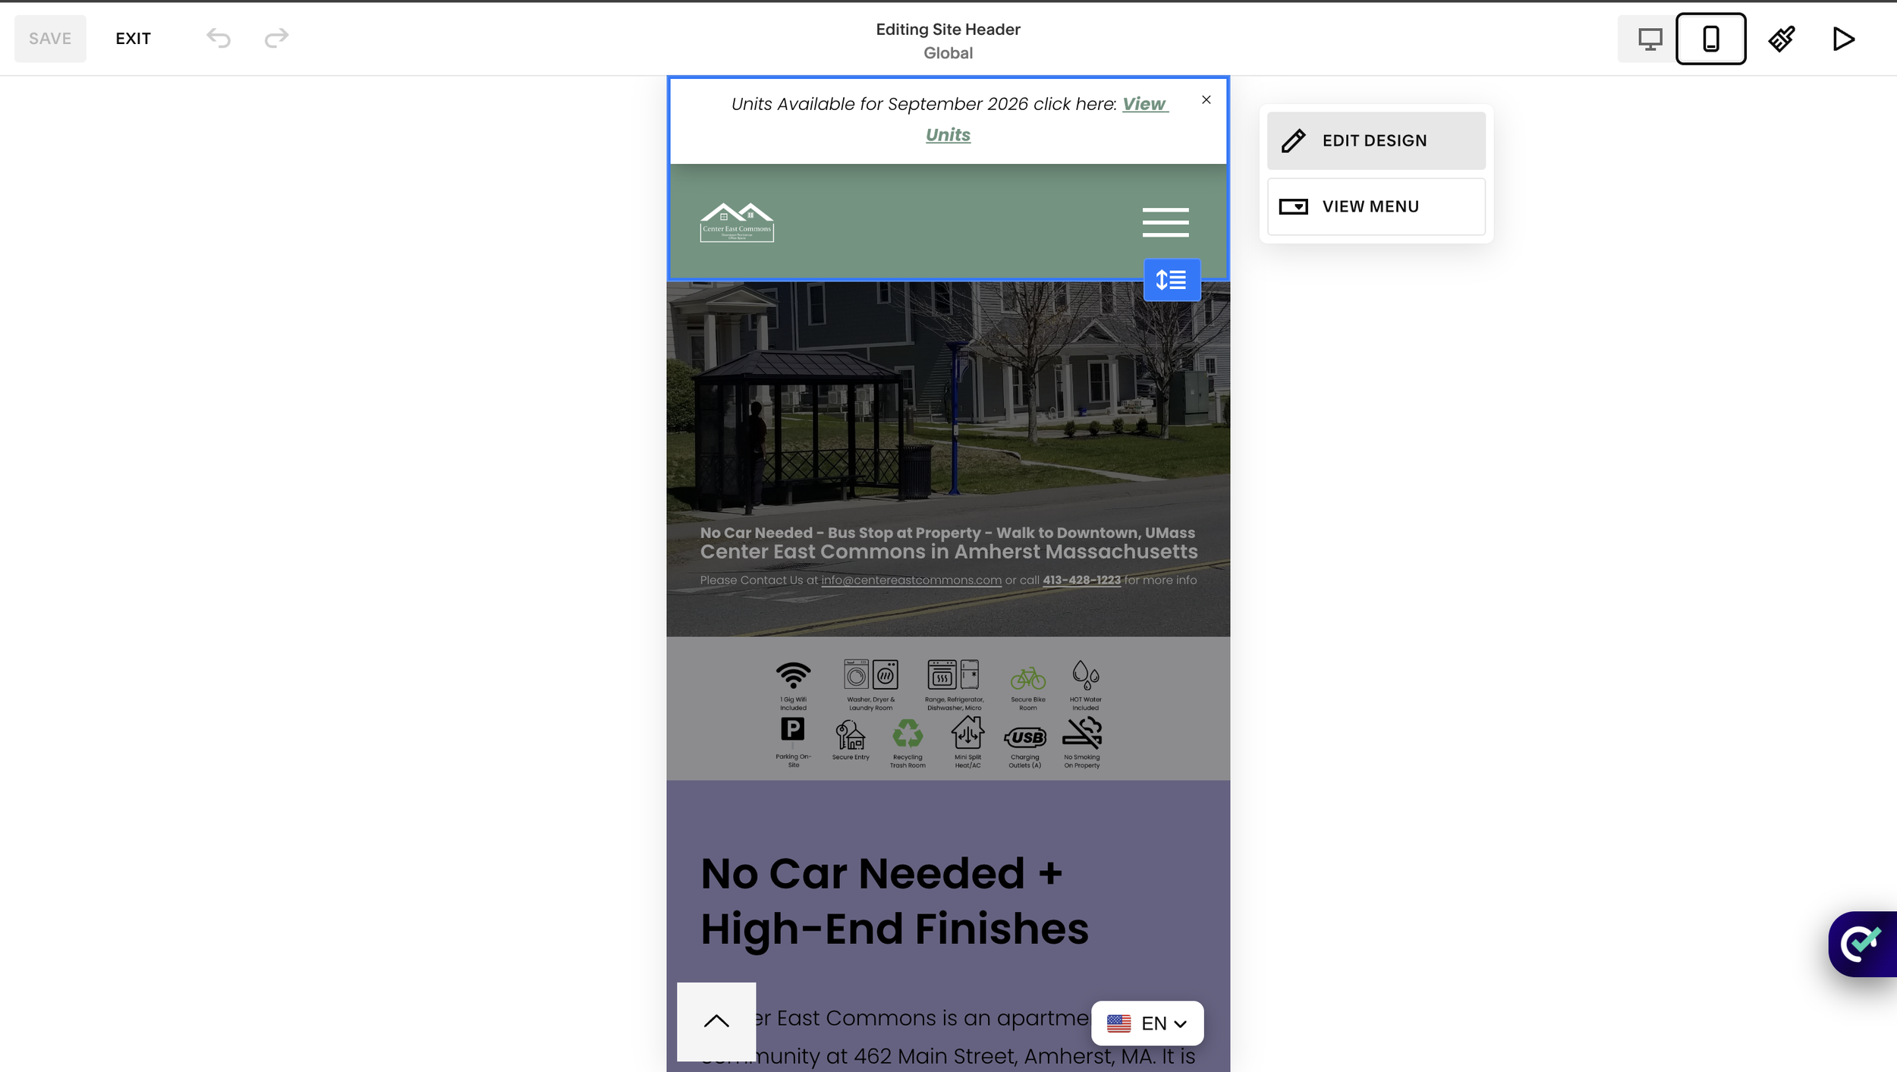Click the blue section spacing button
1897x1072 pixels.
point(1172,280)
